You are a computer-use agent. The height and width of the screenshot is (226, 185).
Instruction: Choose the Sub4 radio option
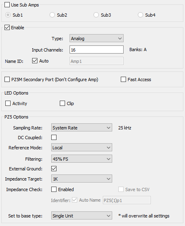pos(140,15)
